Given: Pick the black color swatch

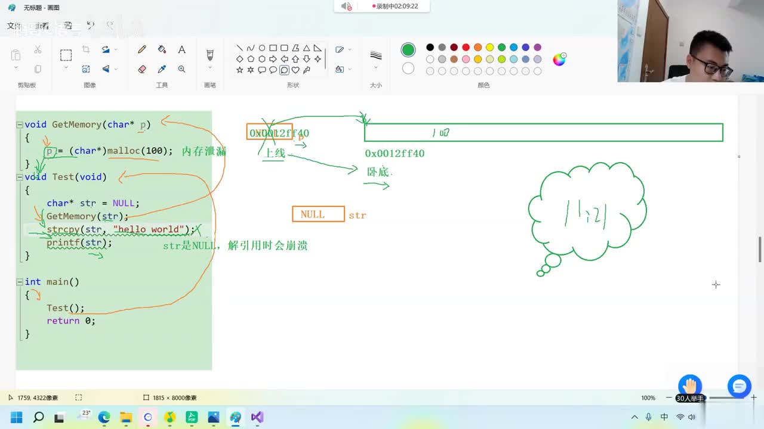Looking at the screenshot, I should click(430, 48).
